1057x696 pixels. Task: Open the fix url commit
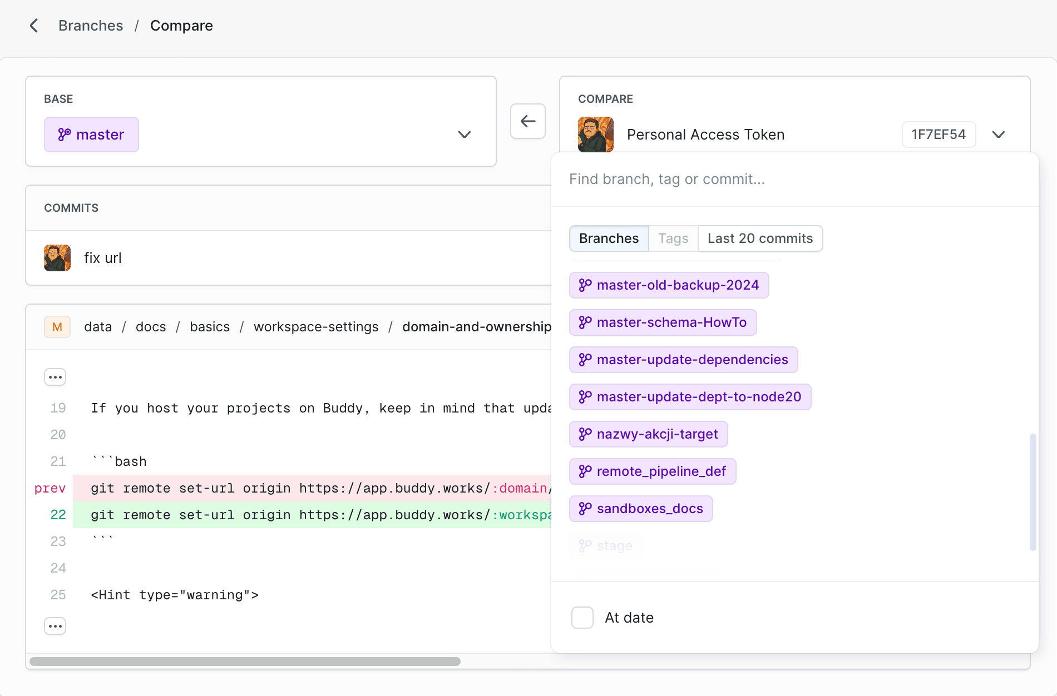tap(103, 258)
